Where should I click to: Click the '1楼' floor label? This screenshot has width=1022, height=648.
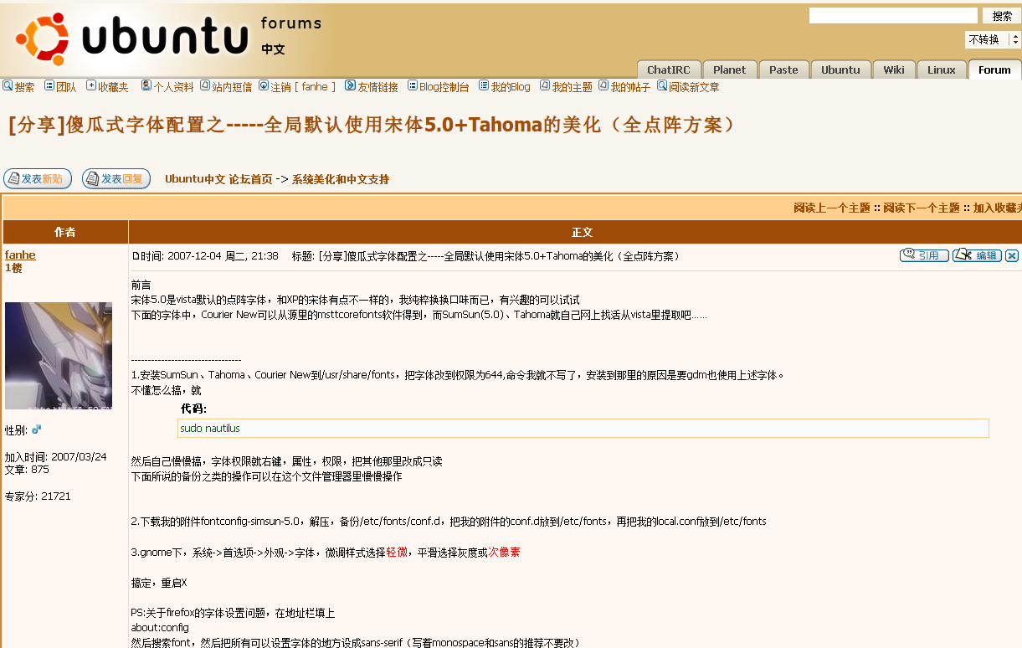[13, 268]
